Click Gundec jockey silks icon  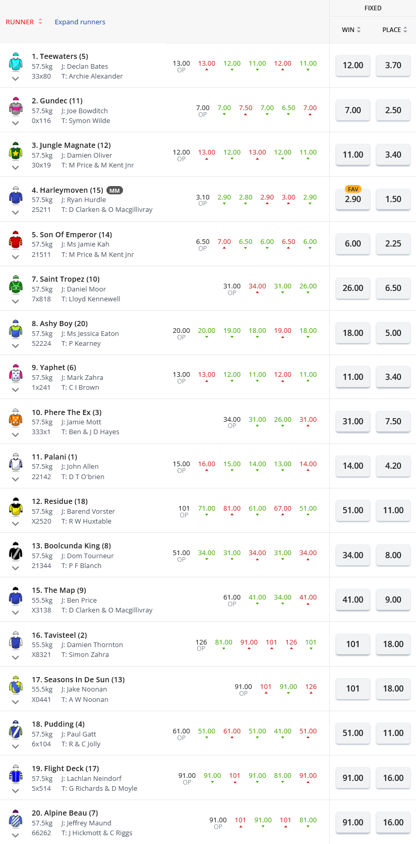pyautogui.click(x=16, y=106)
